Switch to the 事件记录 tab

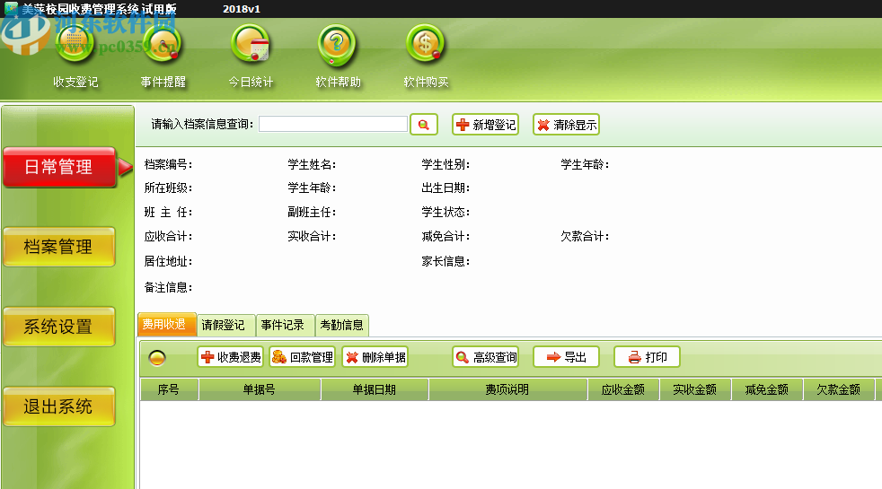point(285,325)
